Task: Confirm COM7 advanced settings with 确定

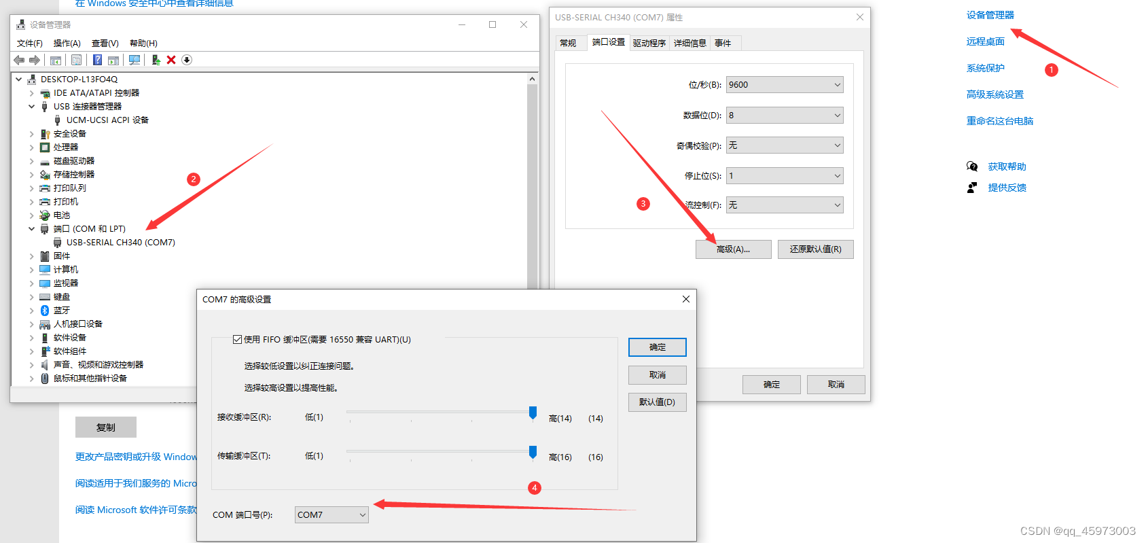Action: [658, 347]
